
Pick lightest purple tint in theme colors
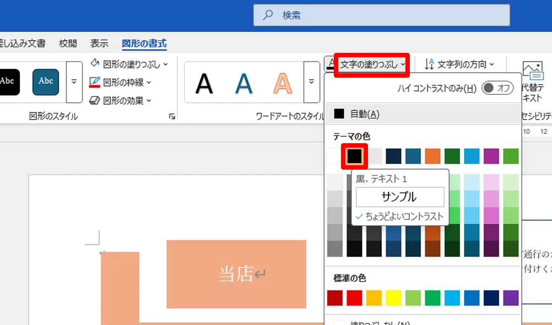pos(491,182)
